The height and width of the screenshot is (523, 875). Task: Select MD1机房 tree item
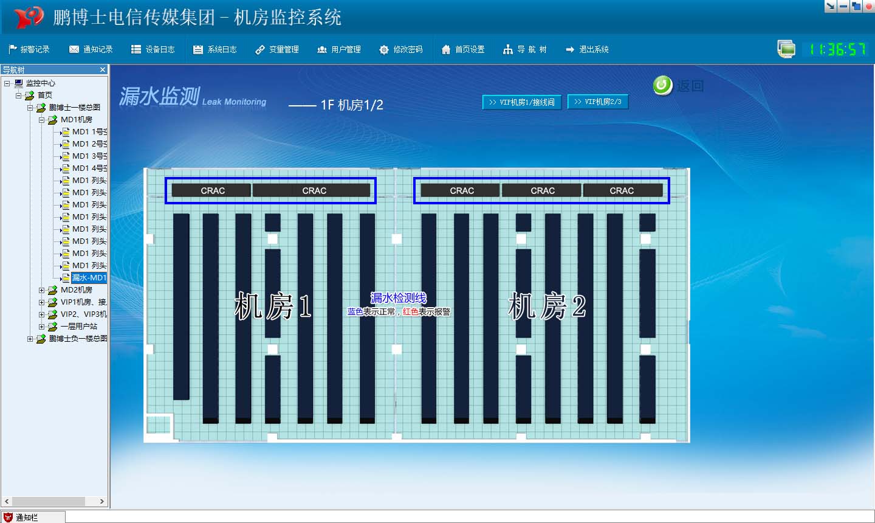tap(77, 120)
